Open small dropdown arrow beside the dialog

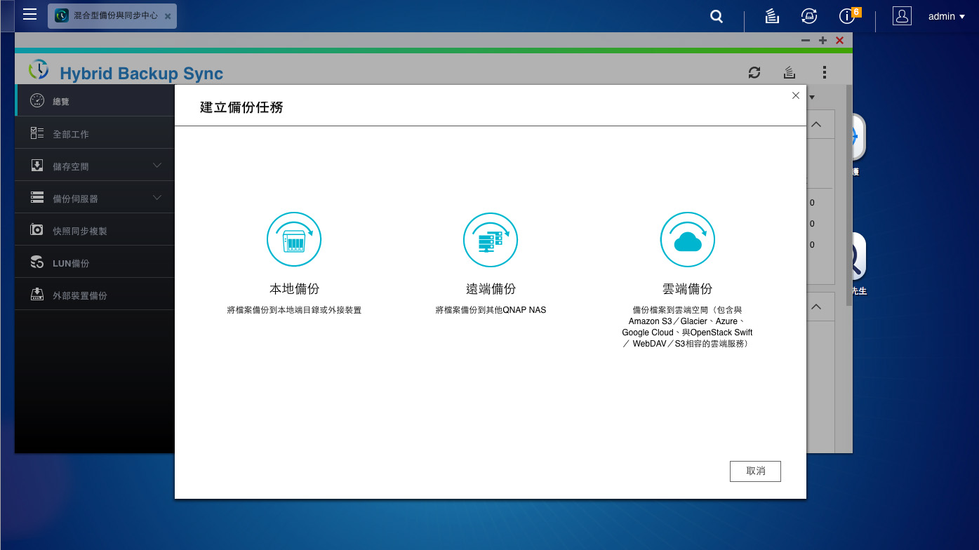(812, 98)
